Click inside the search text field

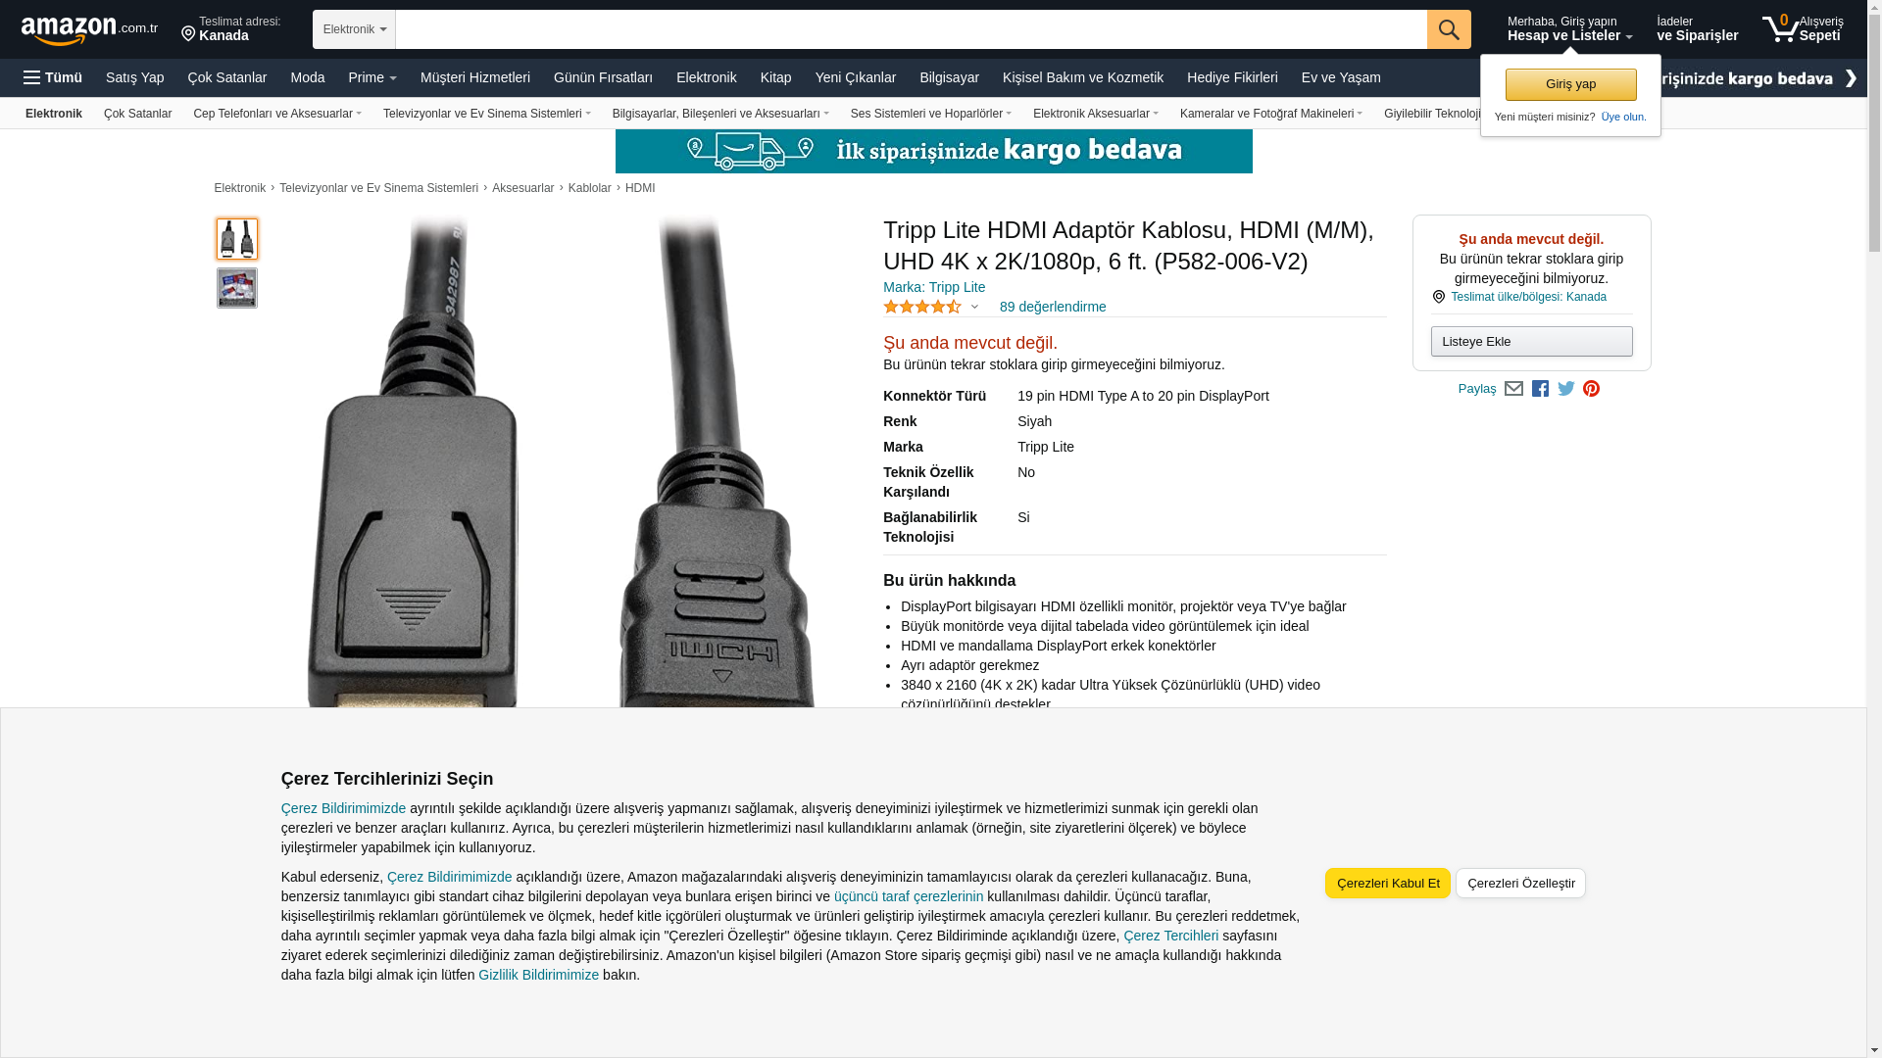(x=911, y=29)
